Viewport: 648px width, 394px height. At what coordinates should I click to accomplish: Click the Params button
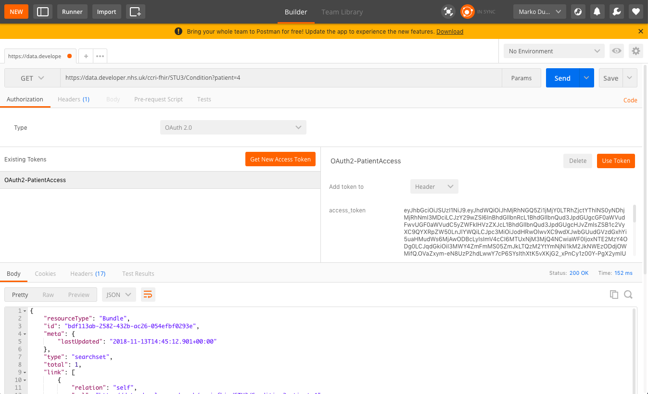[521, 78]
